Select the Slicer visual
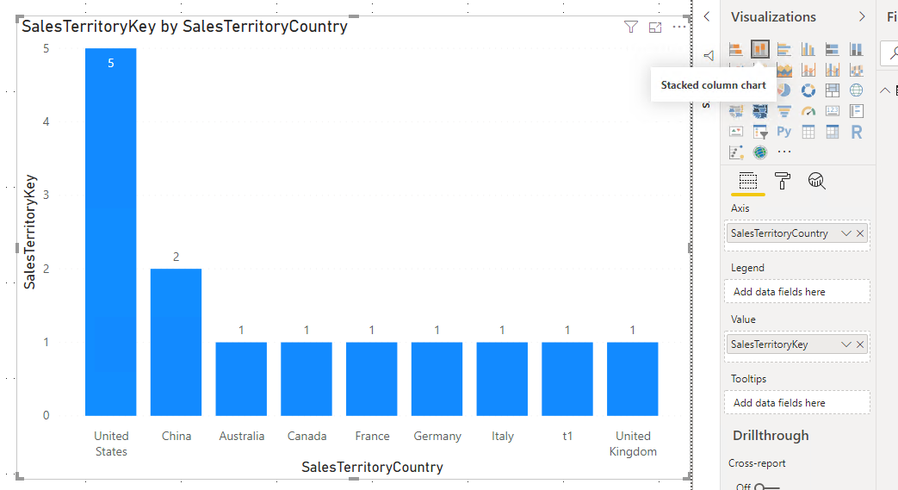Screen dimensions: 898x490 click(x=760, y=132)
